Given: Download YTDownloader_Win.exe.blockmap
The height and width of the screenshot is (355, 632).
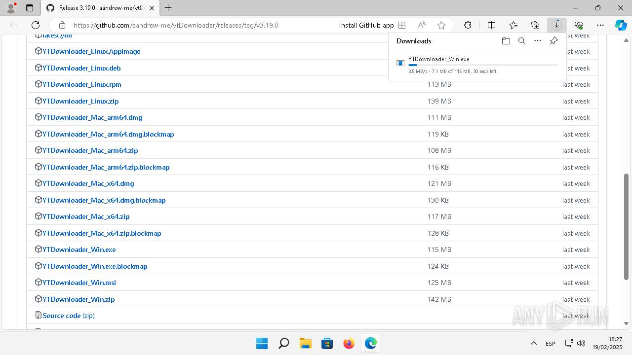Looking at the screenshot, I should (x=95, y=266).
